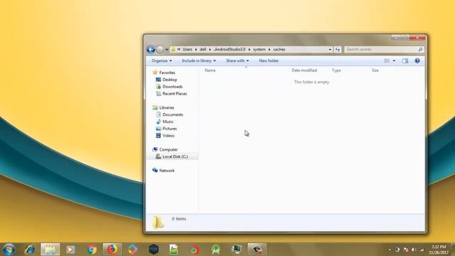The width and height of the screenshot is (455, 256).
Task: Open the 'Share with' menu
Action: click(x=237, y=60)
